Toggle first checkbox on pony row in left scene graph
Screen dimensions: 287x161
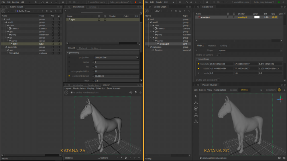53,35
